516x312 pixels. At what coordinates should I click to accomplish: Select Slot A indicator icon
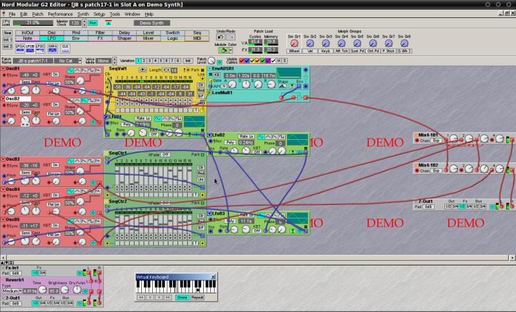coord(108,23)
